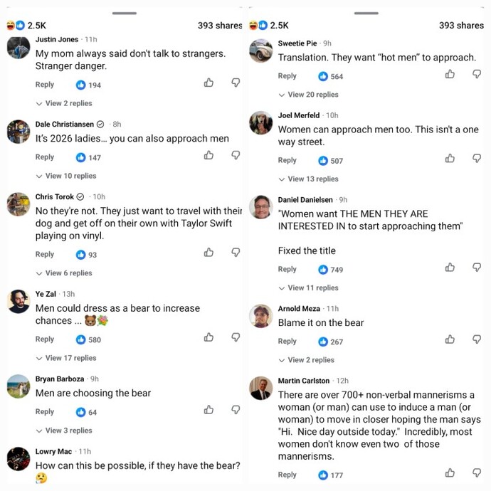Expand View 17 replies under Ye Zal
491x491 pixels.
tap(66, 358)
